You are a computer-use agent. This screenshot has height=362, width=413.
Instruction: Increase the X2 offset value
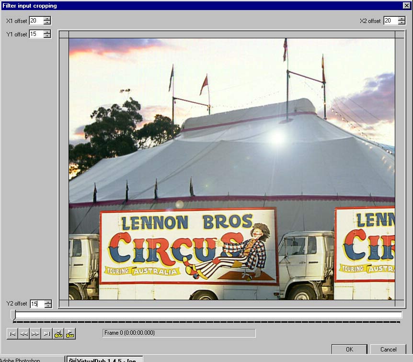(402, 19)
